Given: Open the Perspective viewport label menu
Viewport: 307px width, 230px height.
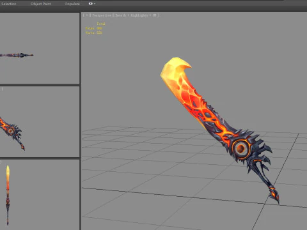Looking at the screenshot, I should [102, 15].
